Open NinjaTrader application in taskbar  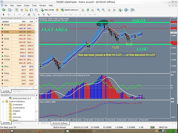click(23, 131)
